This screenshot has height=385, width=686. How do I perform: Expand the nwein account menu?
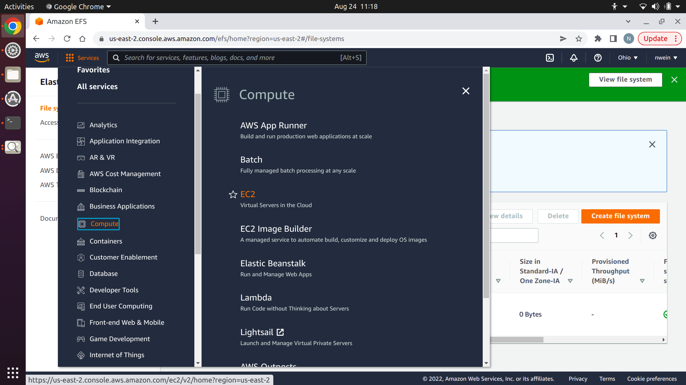pos(666,58)
